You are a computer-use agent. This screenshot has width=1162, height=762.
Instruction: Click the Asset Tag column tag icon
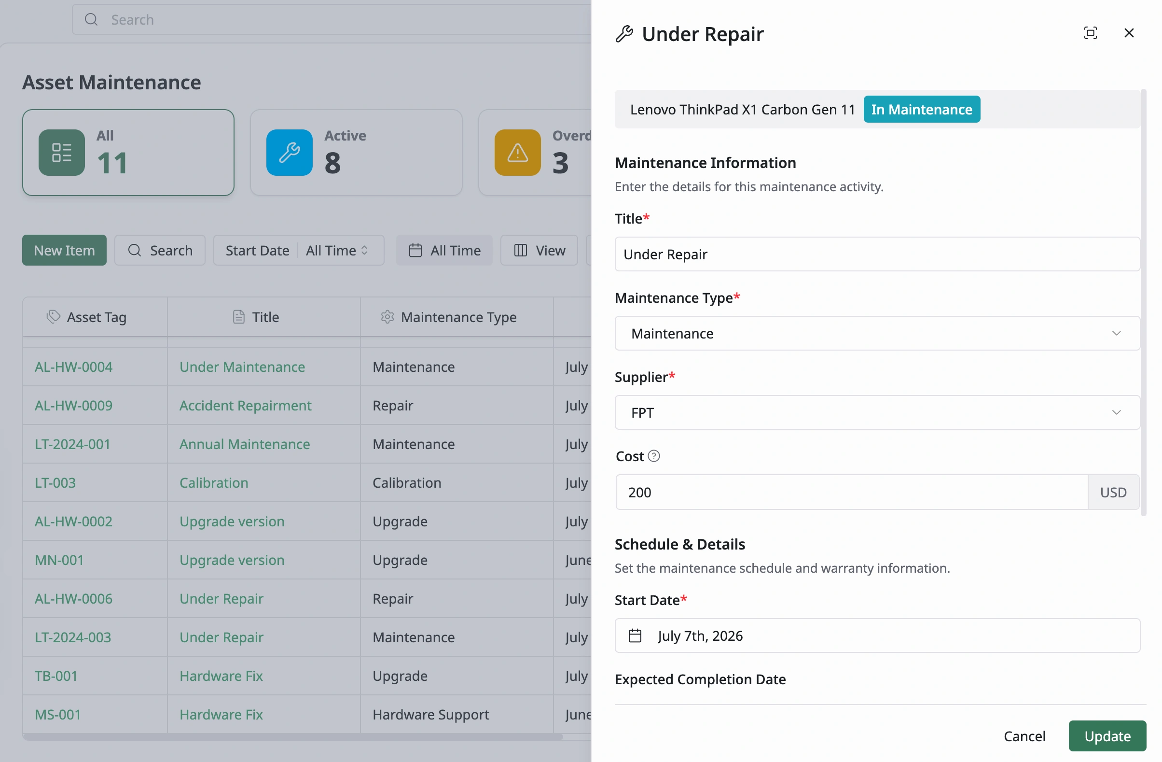coord(53,316)
